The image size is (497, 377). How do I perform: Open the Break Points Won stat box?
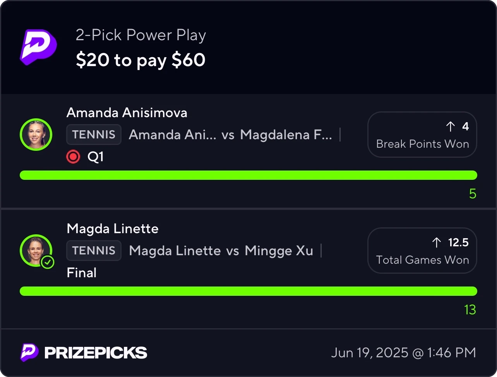click(x=422, y=135)
